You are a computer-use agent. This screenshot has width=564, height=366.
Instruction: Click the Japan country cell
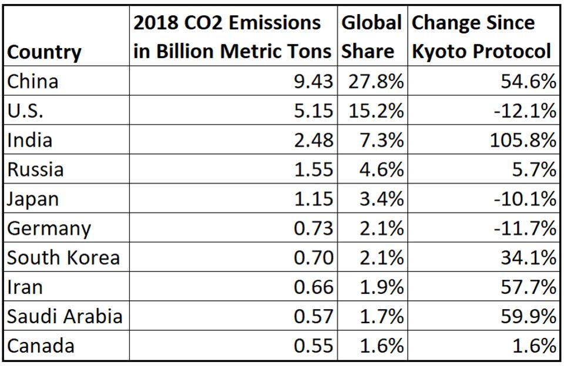(x=33, y=198)
